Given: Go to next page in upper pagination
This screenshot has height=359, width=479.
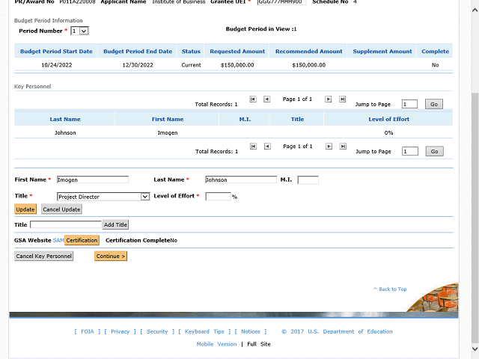Looking at the screenshot, I should pyautogui.click(x=328, y=99).
